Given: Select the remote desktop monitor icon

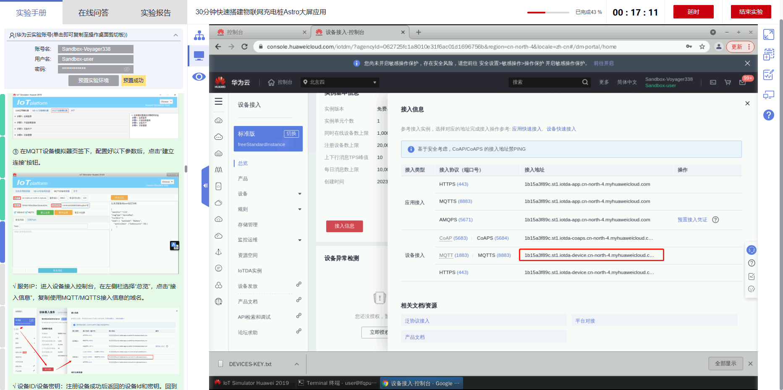Looking at the screenshot, I should click(x=199, y=55).
